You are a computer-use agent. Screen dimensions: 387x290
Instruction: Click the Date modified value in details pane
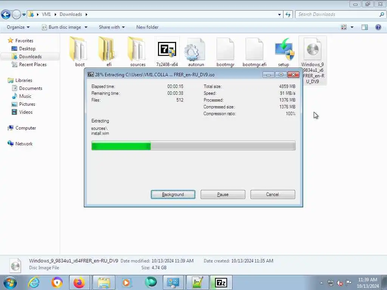click(172, 261)
